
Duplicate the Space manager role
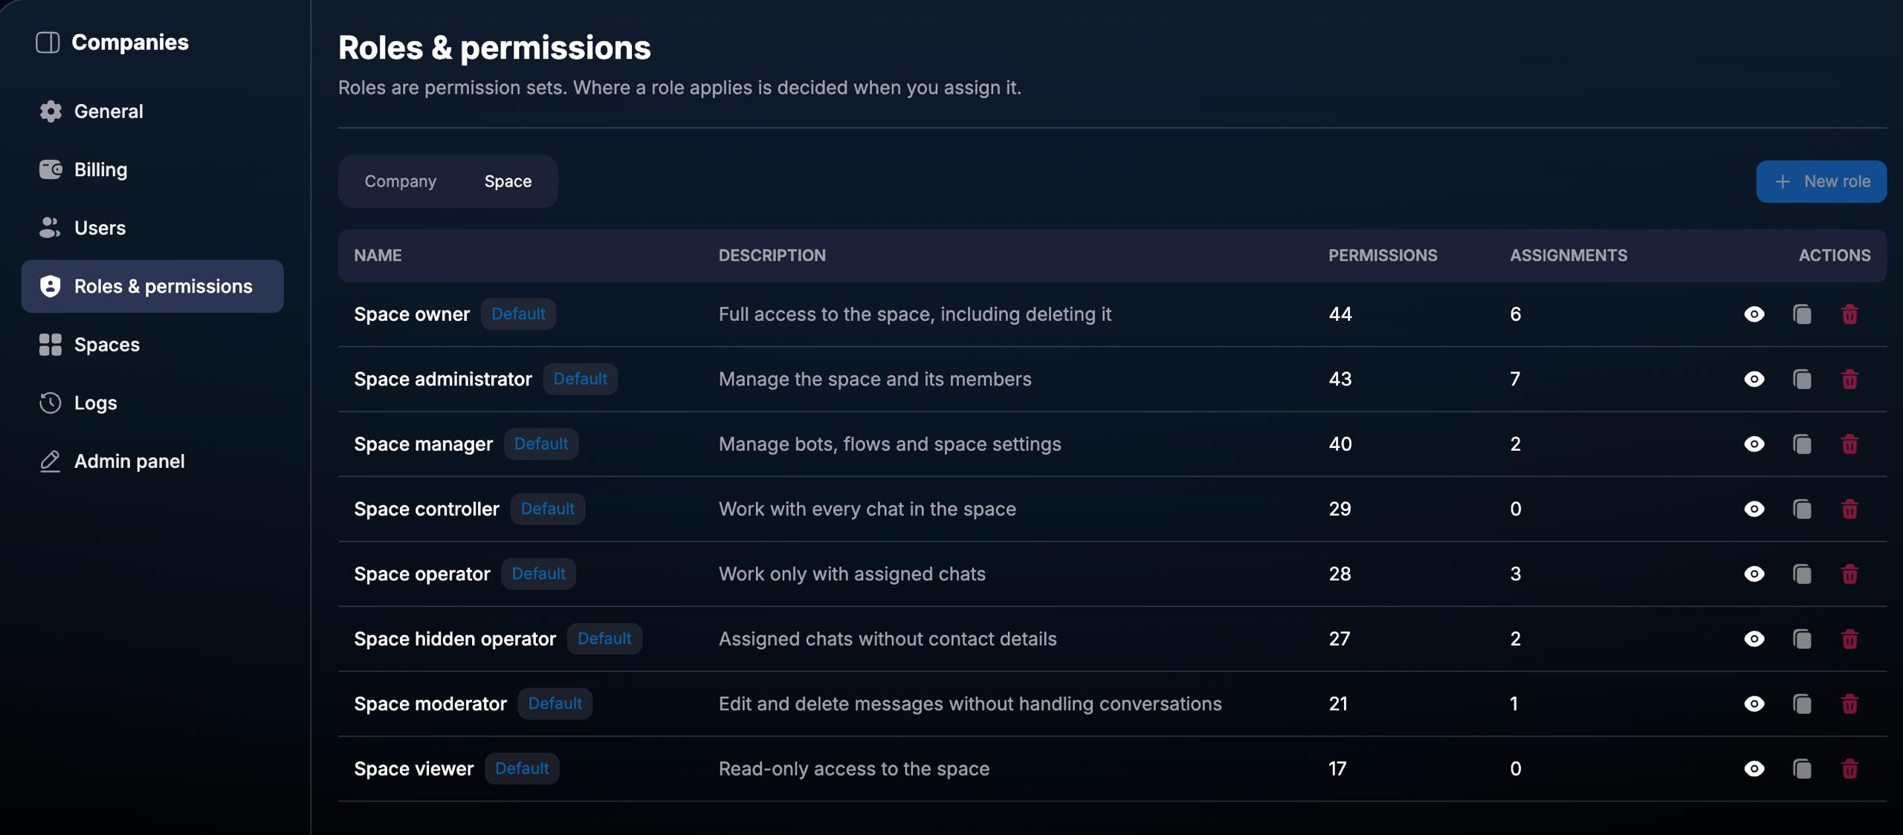click(x=1802, y=444)
